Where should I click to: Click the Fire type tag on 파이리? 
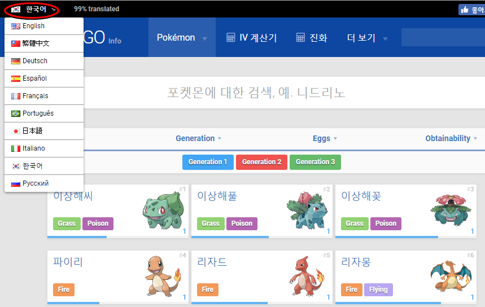coord(64,290)
